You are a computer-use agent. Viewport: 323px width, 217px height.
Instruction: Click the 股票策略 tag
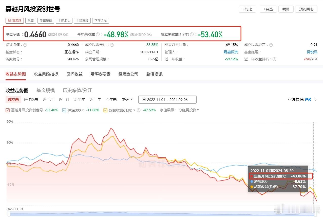point(46,21)
